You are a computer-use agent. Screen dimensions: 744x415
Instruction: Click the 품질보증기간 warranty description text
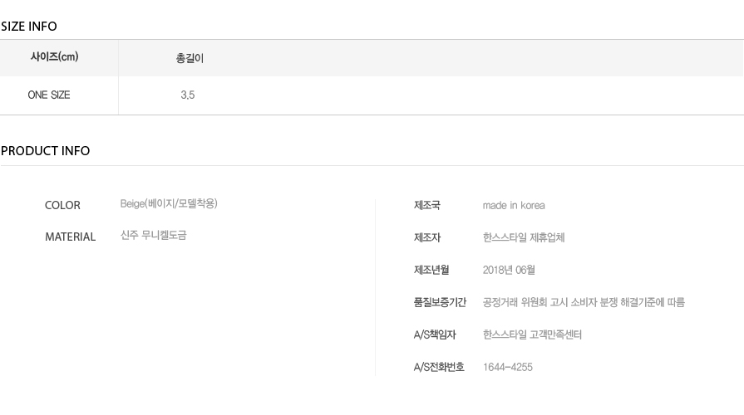[x=584, y=302]
